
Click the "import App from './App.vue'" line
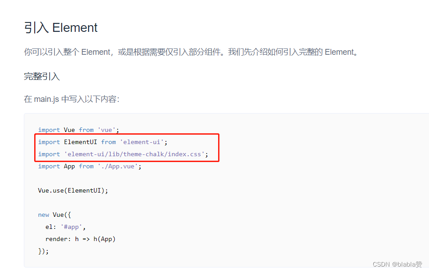pos(90,167)
